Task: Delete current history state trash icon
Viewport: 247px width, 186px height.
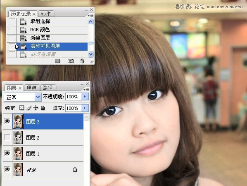Action: (82, 61)
